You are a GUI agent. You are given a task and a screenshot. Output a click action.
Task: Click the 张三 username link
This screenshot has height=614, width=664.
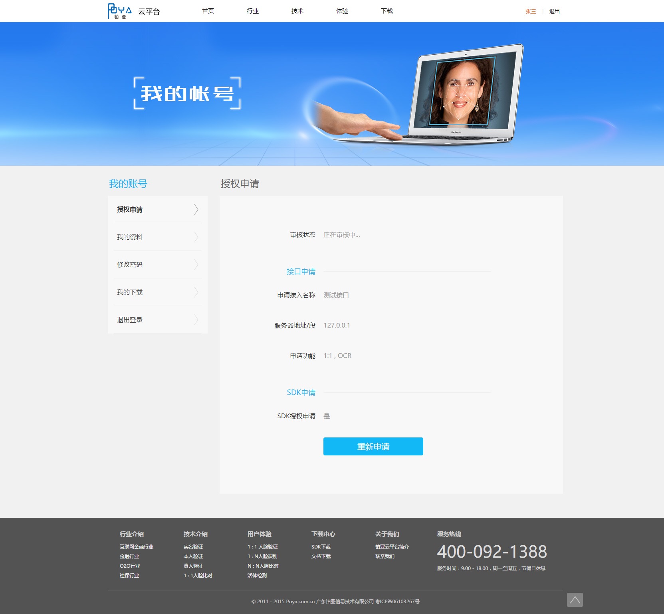click(x=531, y=11)
